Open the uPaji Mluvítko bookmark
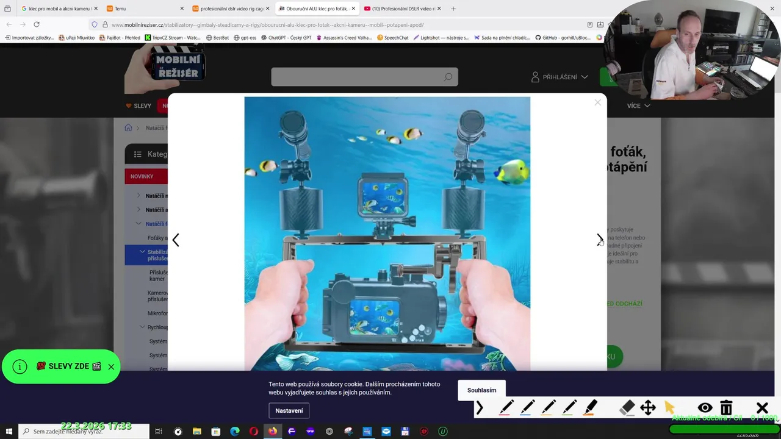The width and height of the screenshot is (781, 439). point(76,38)
